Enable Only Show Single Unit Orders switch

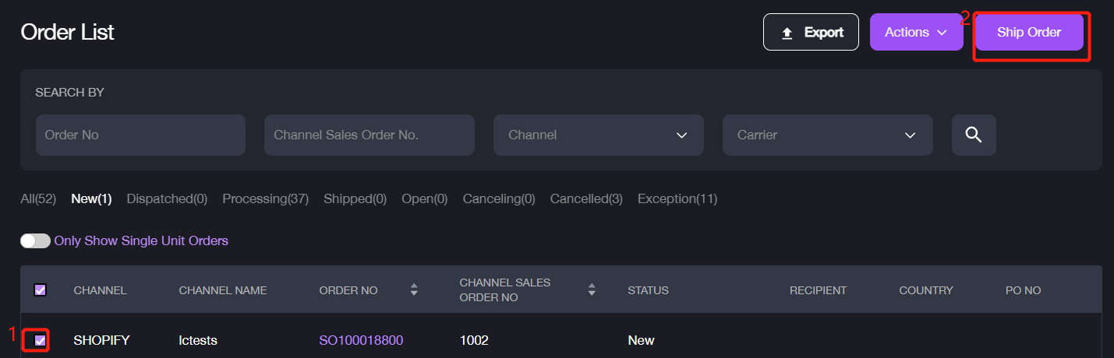(x=35, y=241)
